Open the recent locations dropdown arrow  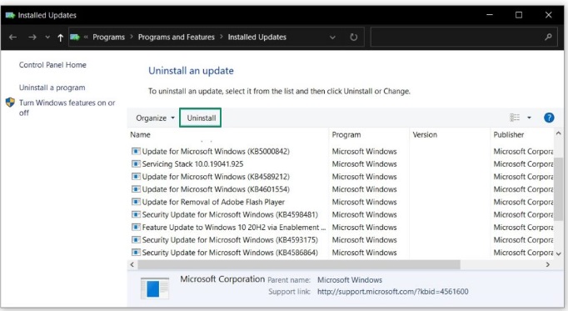[47, 38]
